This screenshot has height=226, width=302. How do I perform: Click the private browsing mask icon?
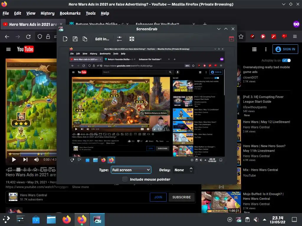pyautogui.click(x=296, y=24)
